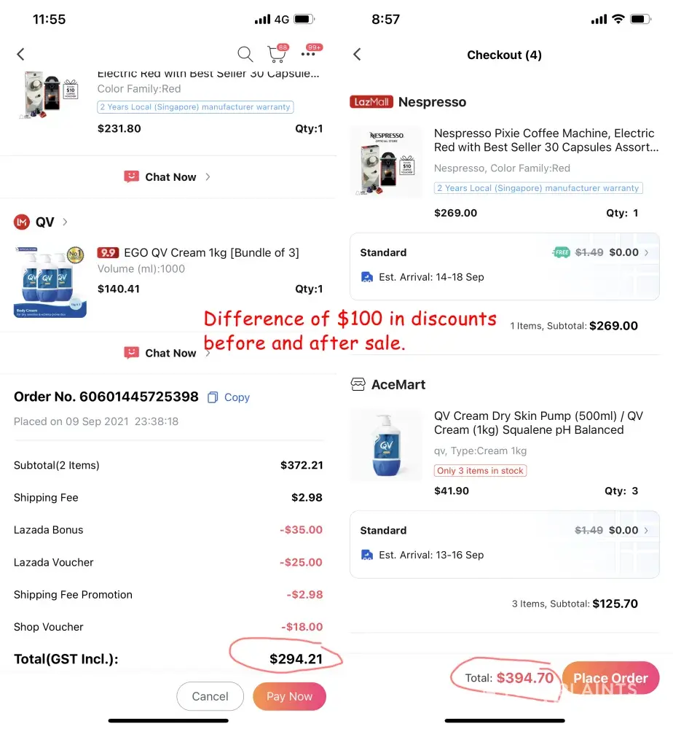The height and width of the screenshot is (729, 673).
Task: Click the Pay Now button
Action: [289, 696]
